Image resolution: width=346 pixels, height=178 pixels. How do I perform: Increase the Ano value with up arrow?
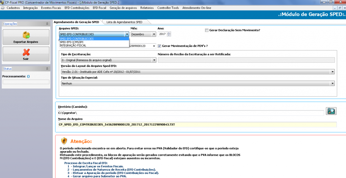click(169, 33)
